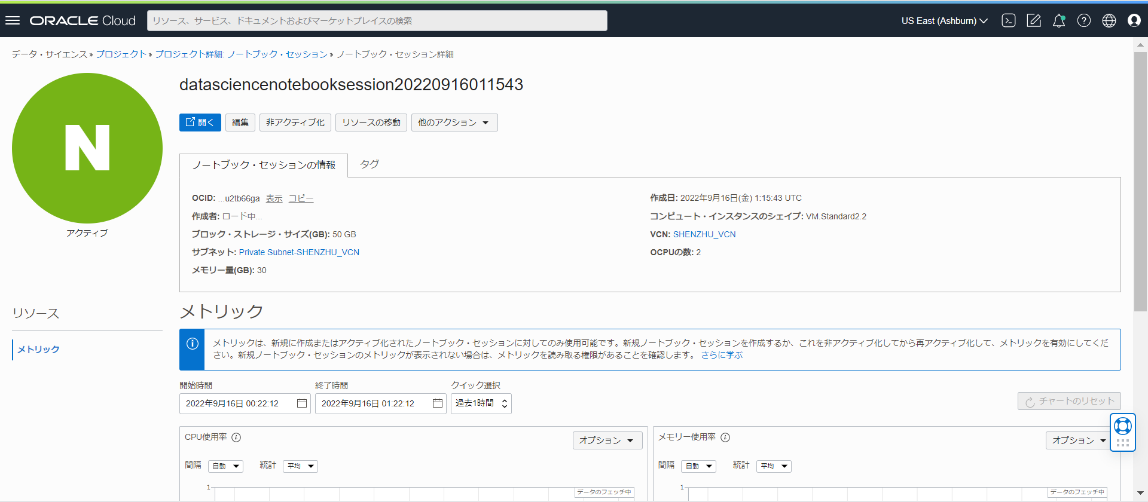This screenshot has height=502, width=1148.
Task: Select メトリック in the resources sidebar
Action: 38,350
